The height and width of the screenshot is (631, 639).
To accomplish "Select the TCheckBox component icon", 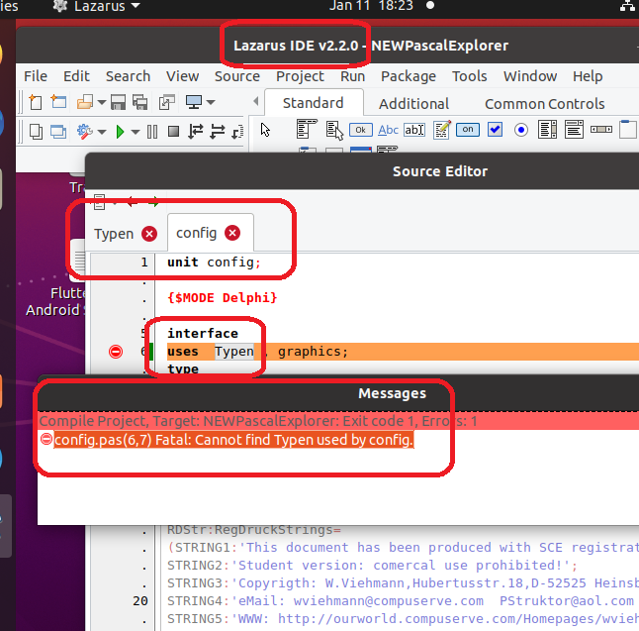I will 495,130.
